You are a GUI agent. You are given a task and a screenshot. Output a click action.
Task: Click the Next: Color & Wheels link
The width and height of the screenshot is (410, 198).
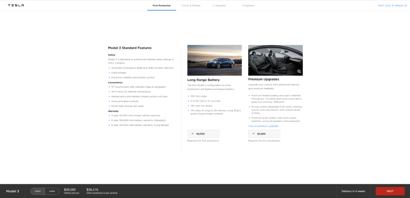coord(391,6)
